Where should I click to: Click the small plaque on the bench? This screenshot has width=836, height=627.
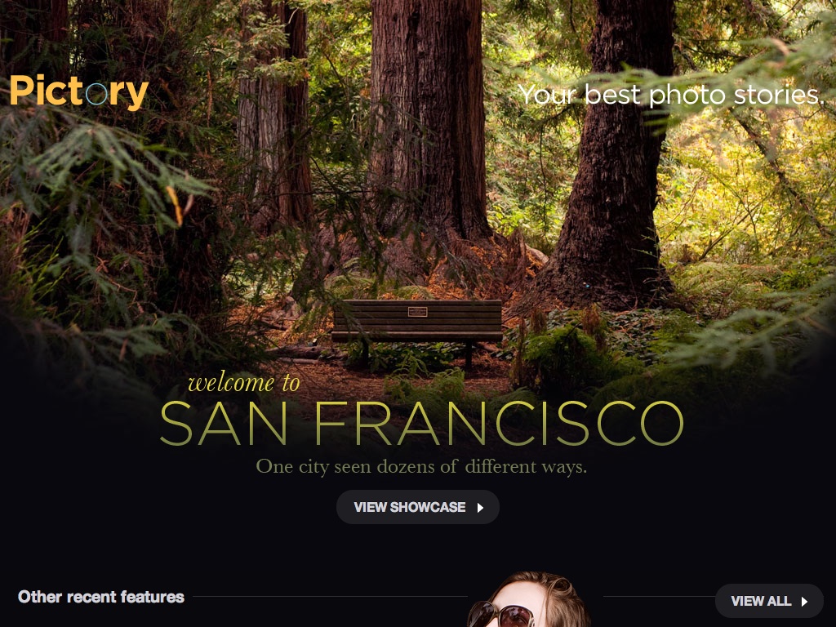[x=417, y=312]
